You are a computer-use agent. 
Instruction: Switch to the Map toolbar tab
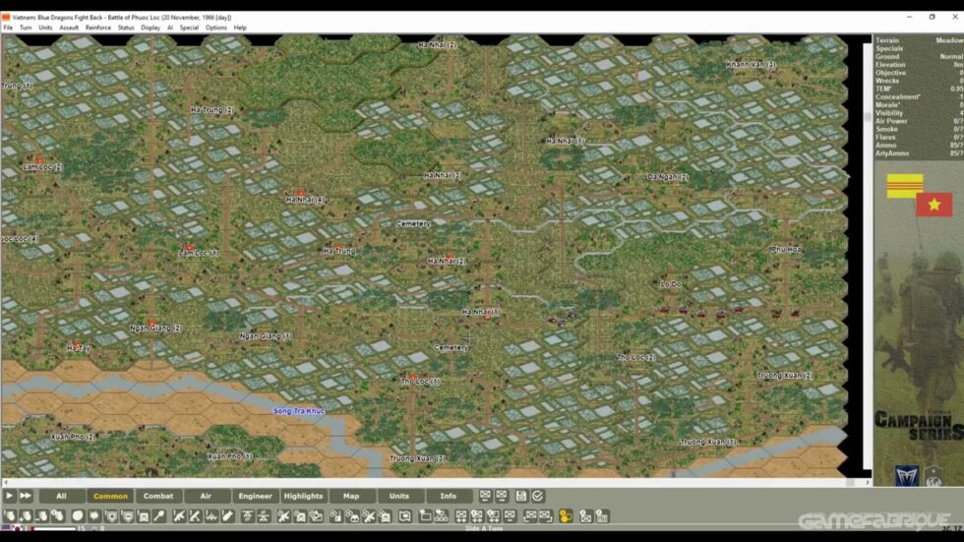[x=351, y=496]
